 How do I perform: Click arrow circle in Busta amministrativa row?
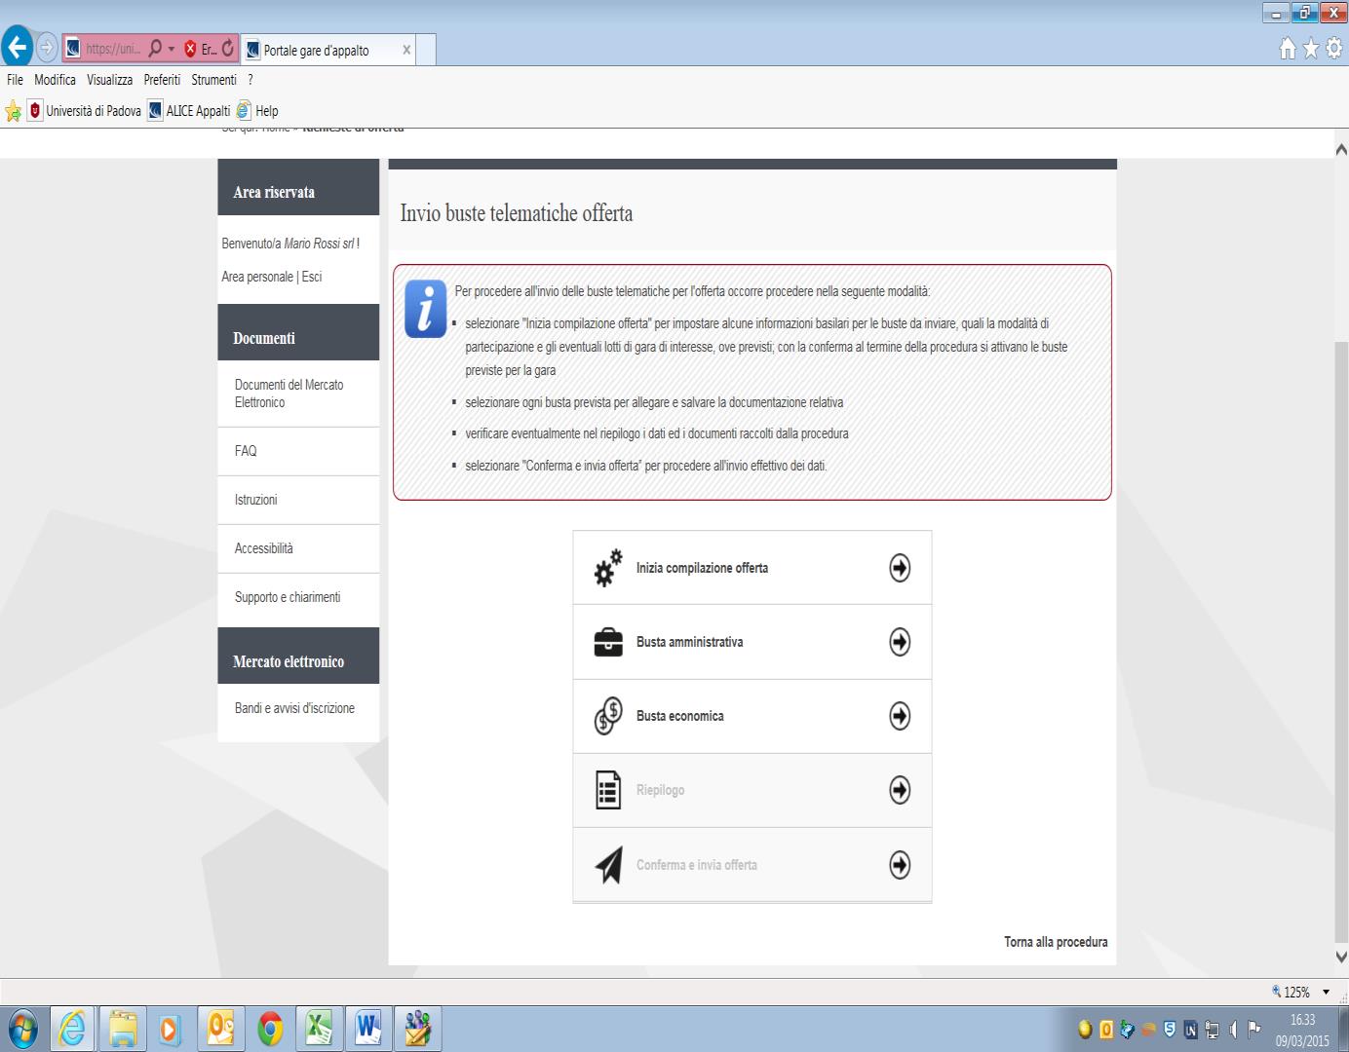pyautogui.click(x=900, y=642)
